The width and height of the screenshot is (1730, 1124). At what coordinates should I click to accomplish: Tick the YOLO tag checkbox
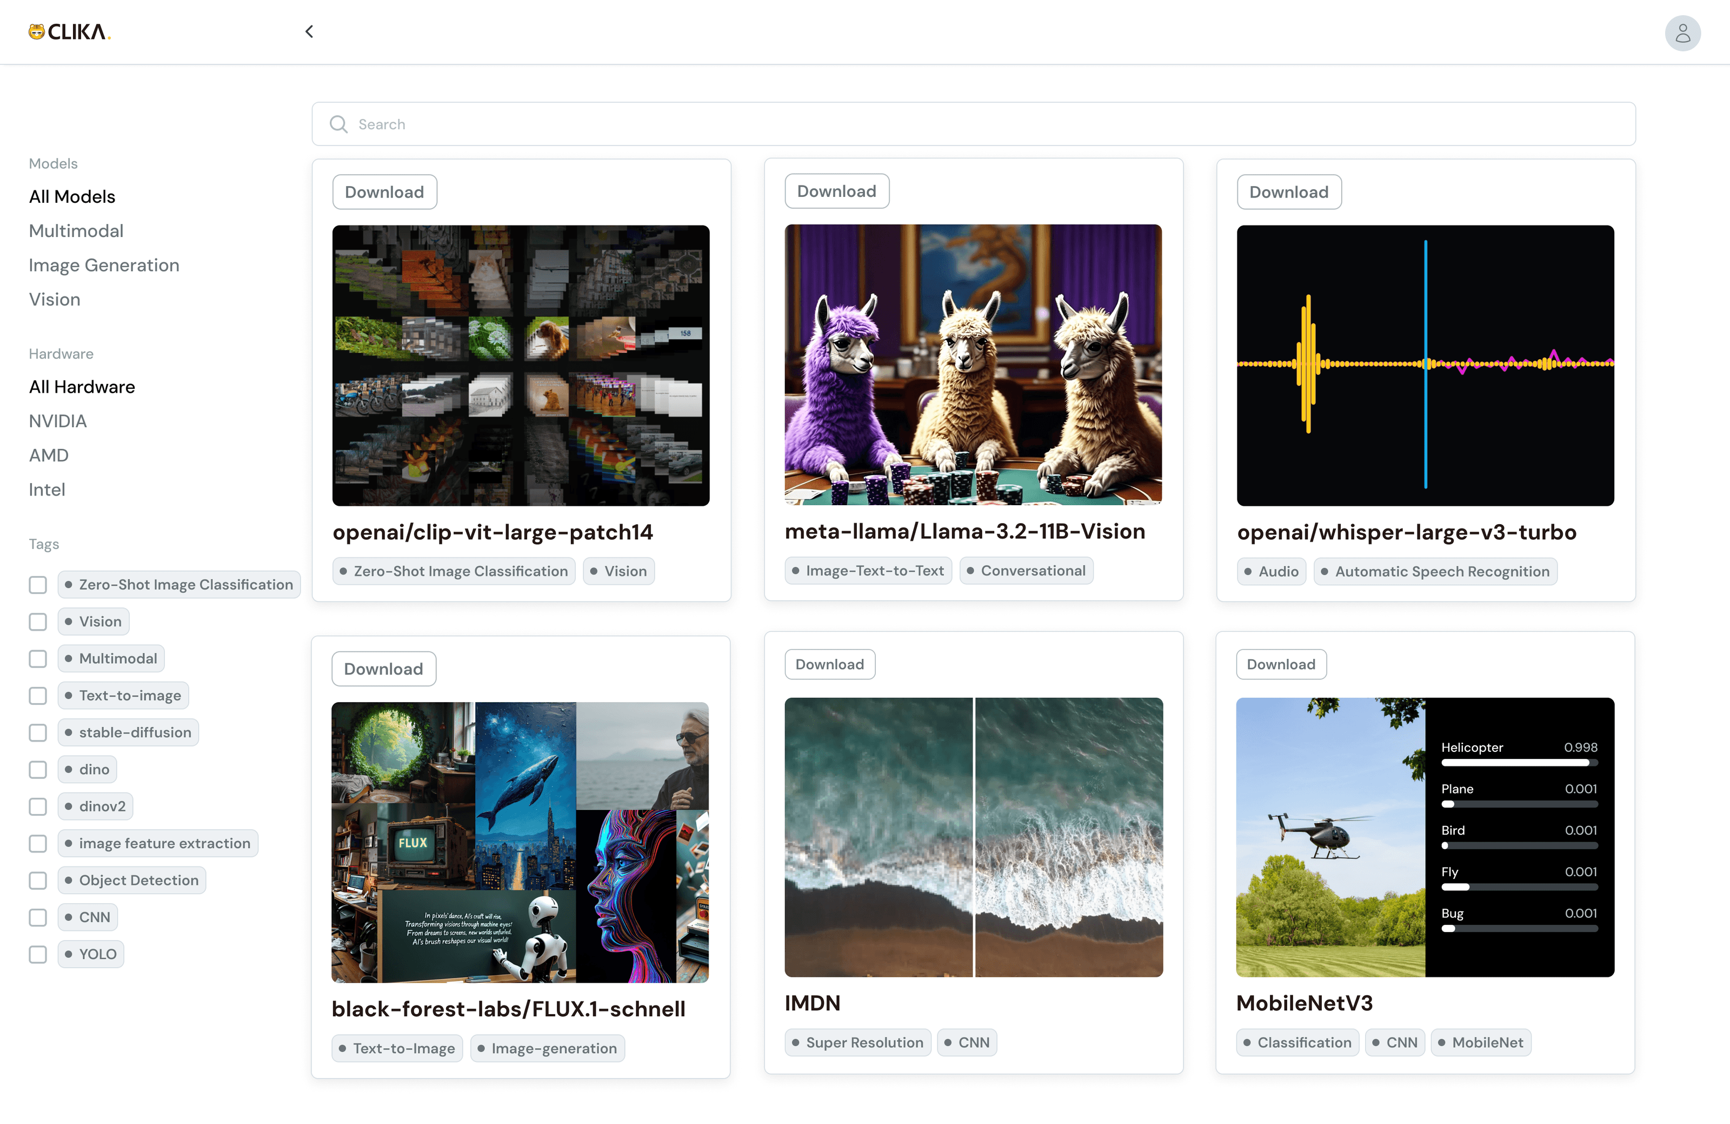(38, 955)
